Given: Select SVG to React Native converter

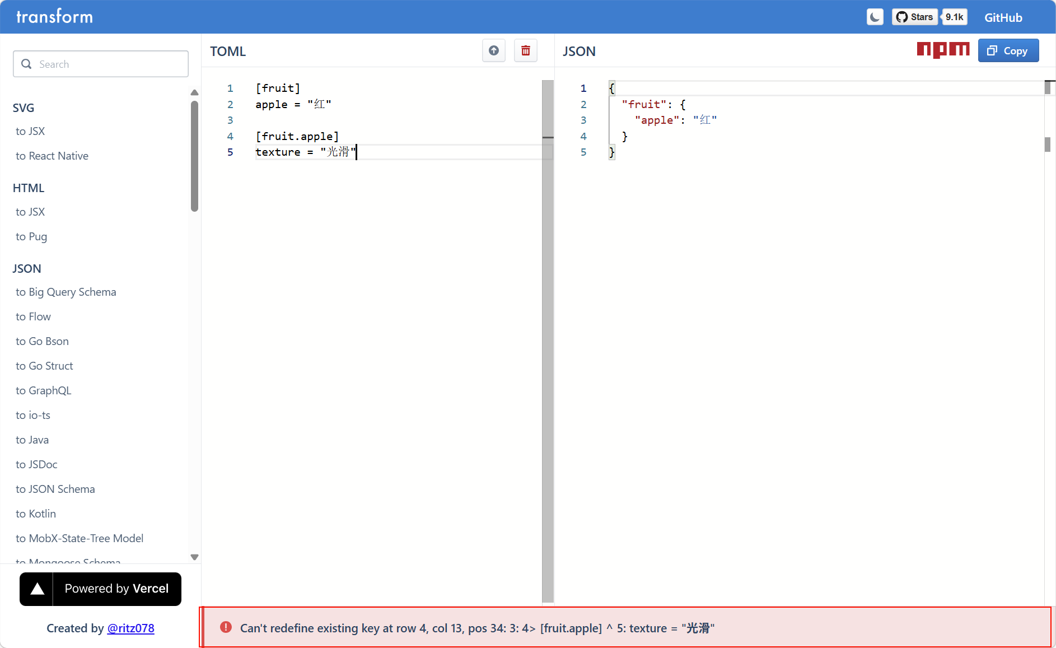Looking at the screenshot, I should coord(52,156).
